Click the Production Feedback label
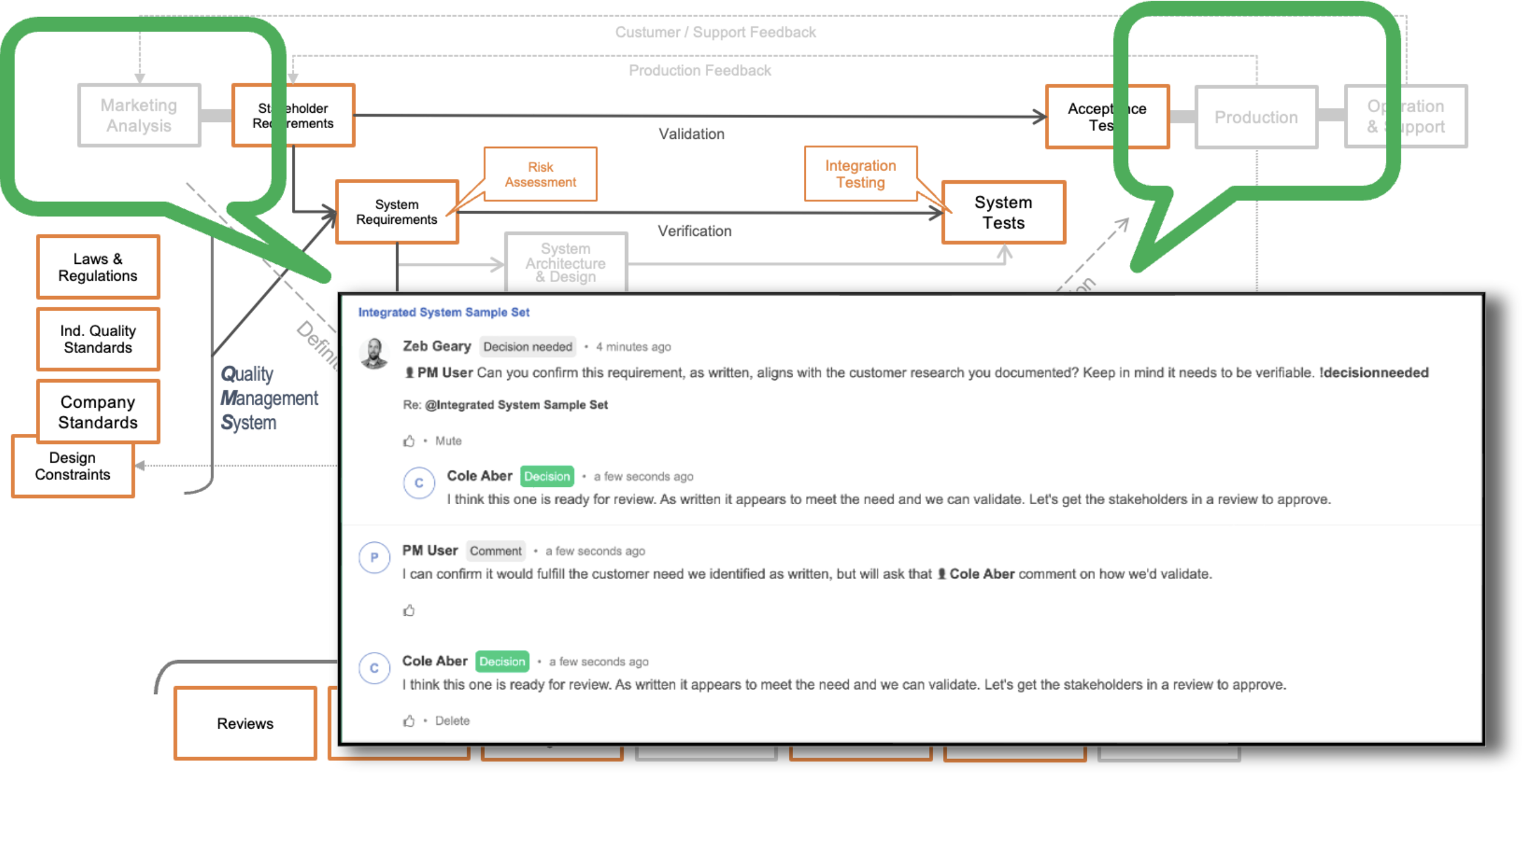This screenshot has width=1523, height=853. (x=700, y=70)
